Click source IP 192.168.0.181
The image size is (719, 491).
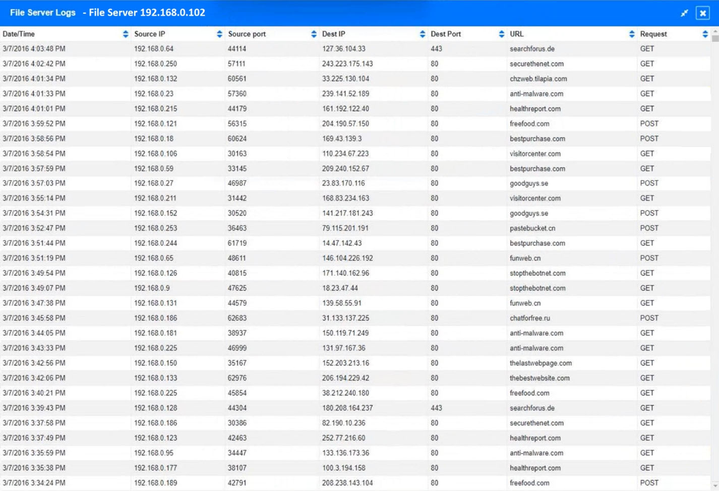pyautogui.click(x=155, y=333)
